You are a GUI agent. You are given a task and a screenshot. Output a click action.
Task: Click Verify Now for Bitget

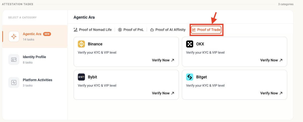[271, 93]
